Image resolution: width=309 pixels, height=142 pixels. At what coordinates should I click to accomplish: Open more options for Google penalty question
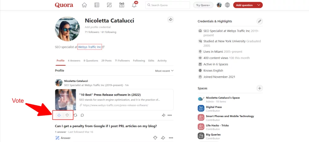171,138
